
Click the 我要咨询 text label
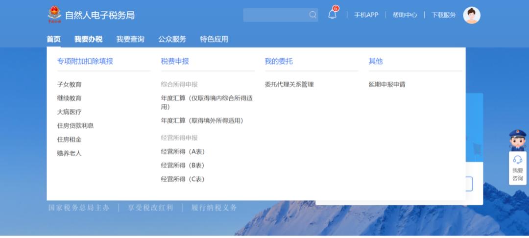518,174
